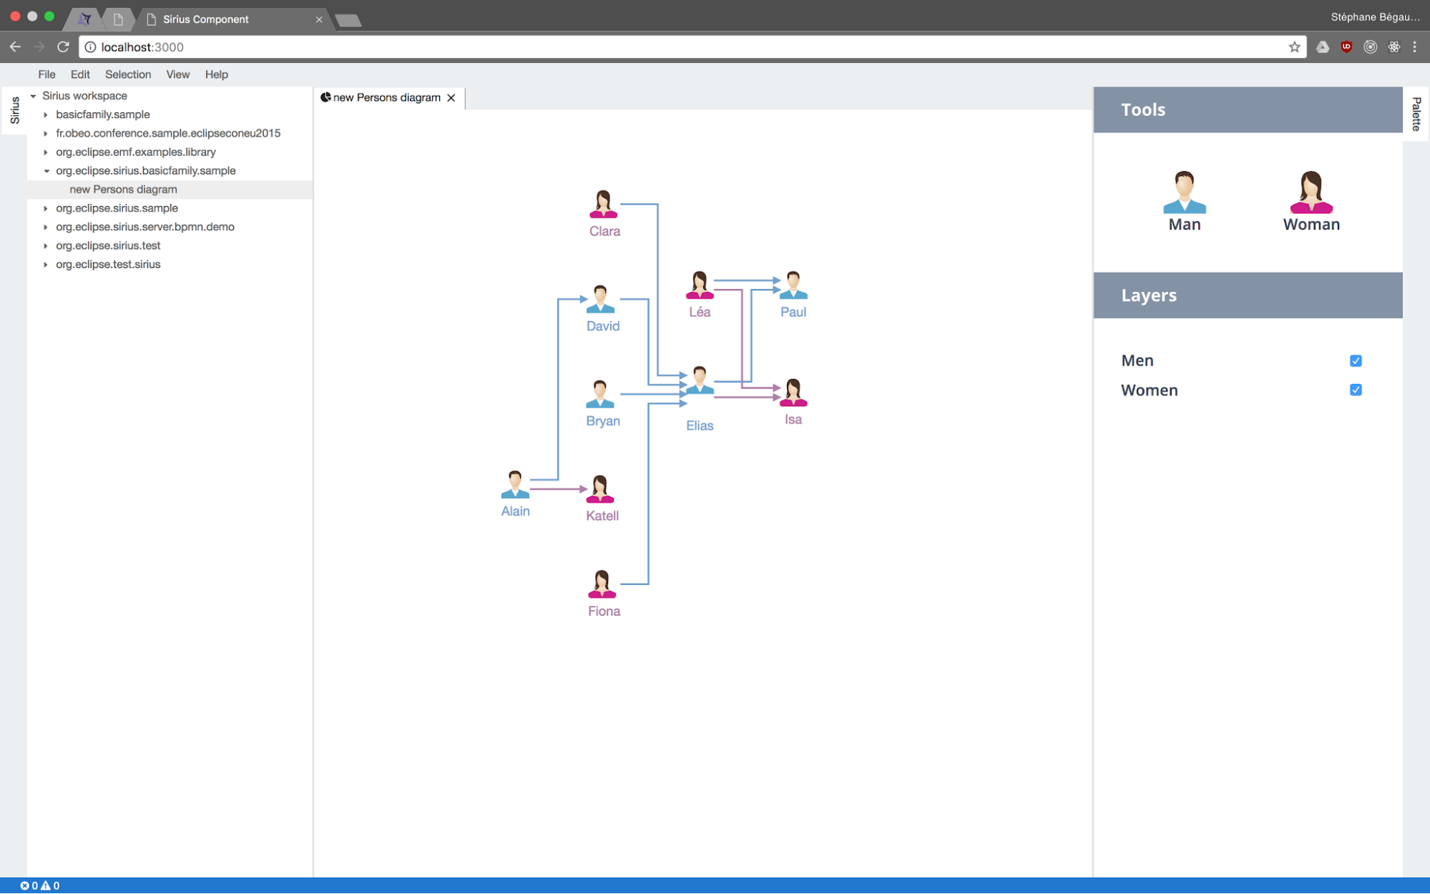Select the Man tool in palette
The height and width of the screenshot is (894, 1430).
pos(1184,192)
